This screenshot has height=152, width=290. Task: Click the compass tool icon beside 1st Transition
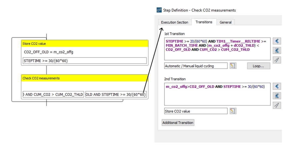277,60
